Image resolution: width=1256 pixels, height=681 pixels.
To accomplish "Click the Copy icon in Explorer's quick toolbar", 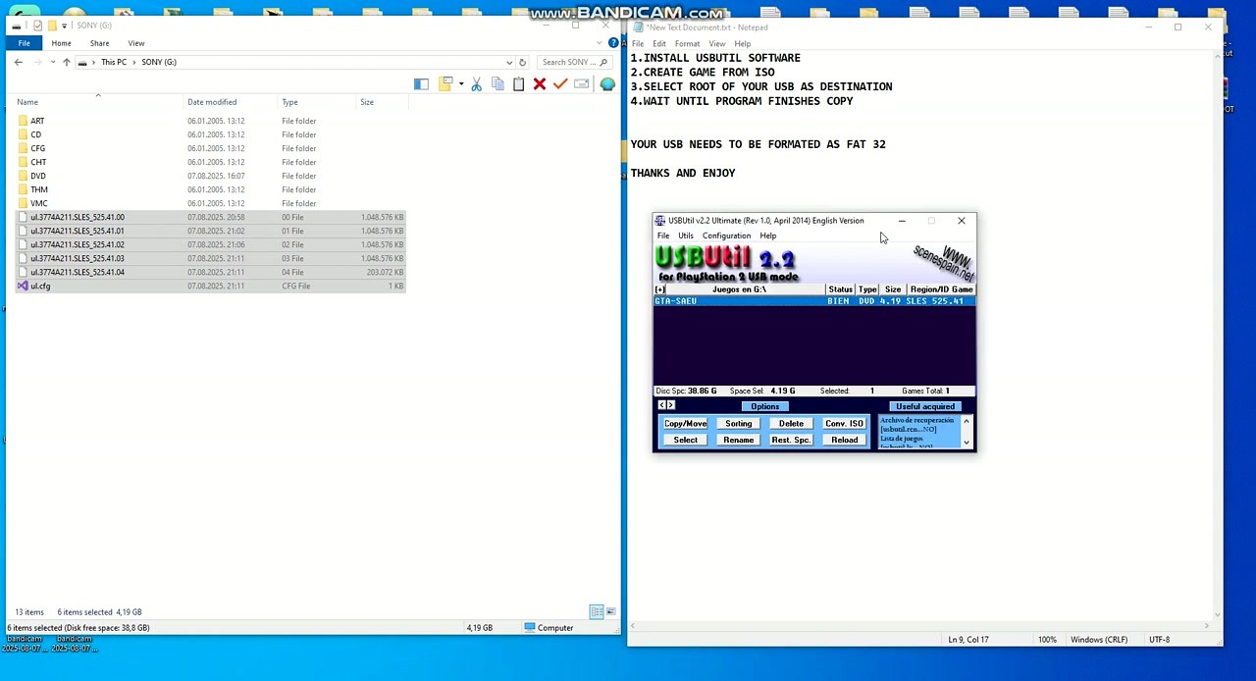I will [x=497, y=83].
